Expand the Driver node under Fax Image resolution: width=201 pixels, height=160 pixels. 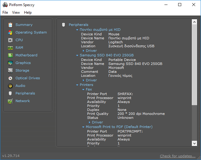pyautogui.click(x=90, y=123)
